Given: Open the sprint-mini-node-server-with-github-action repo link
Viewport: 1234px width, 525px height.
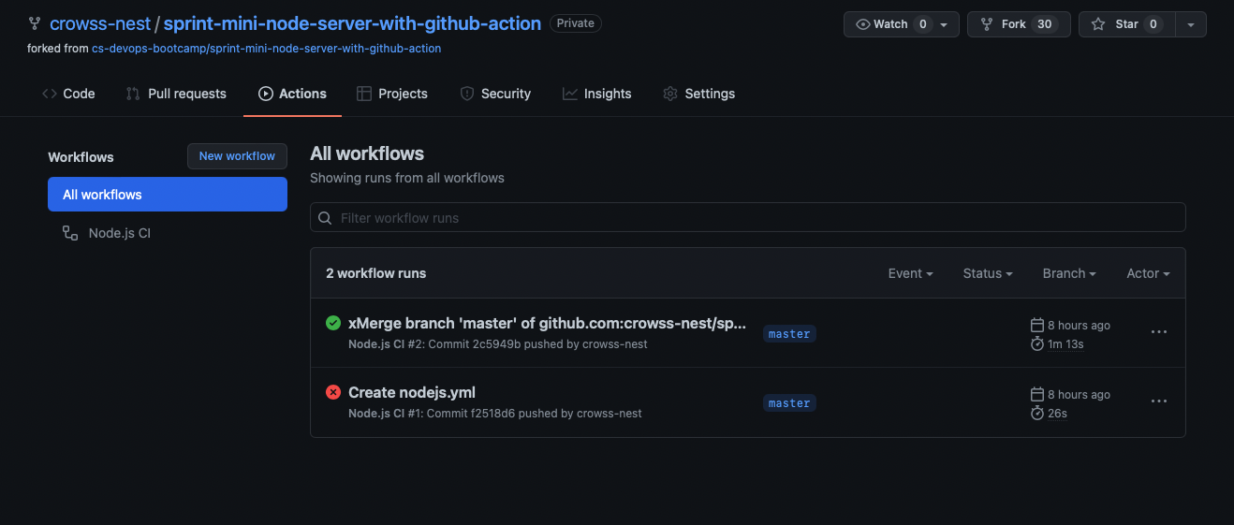Looking at the screenshot, I should [x=352, y=23].
